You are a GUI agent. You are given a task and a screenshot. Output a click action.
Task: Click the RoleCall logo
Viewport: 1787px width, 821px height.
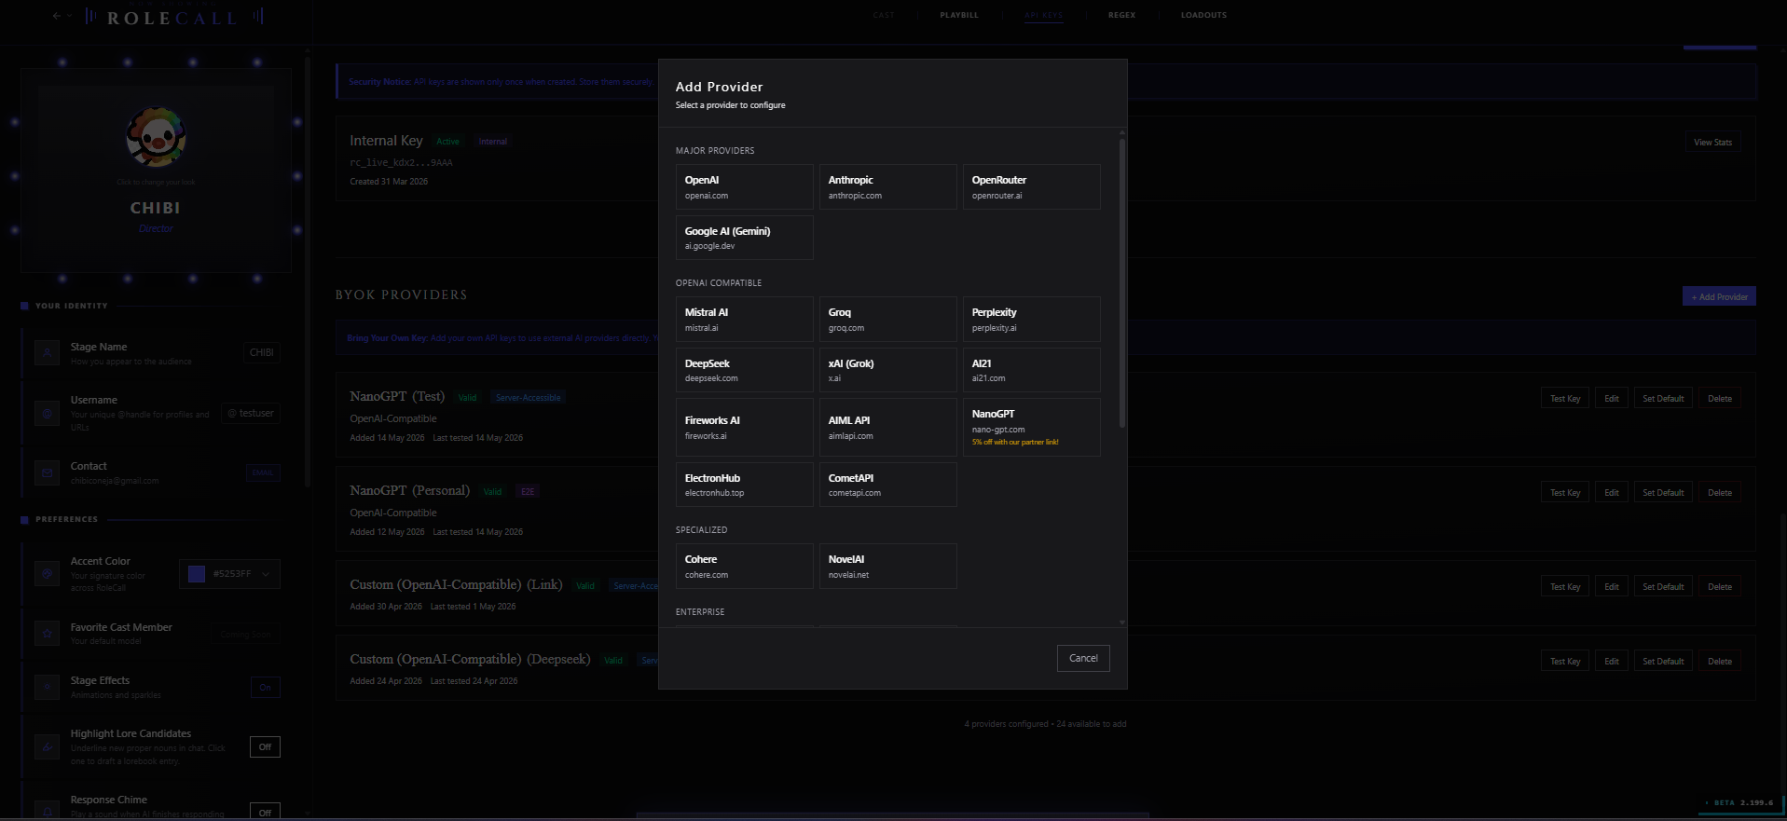tap(173, 17)
